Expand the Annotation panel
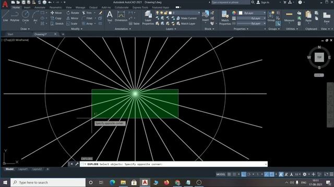 [123, 29]
